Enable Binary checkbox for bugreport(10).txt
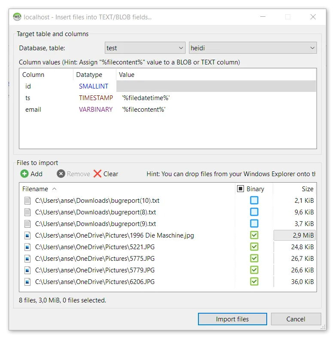Viewport: 335px width, 339px height. [254, 200]
